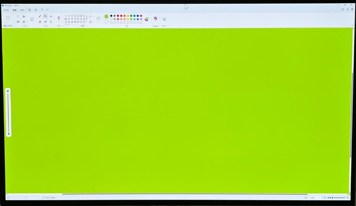Select the Eraser tool
Image resolution: width=356 pixels, height=206 pixels.
(40, 22)
